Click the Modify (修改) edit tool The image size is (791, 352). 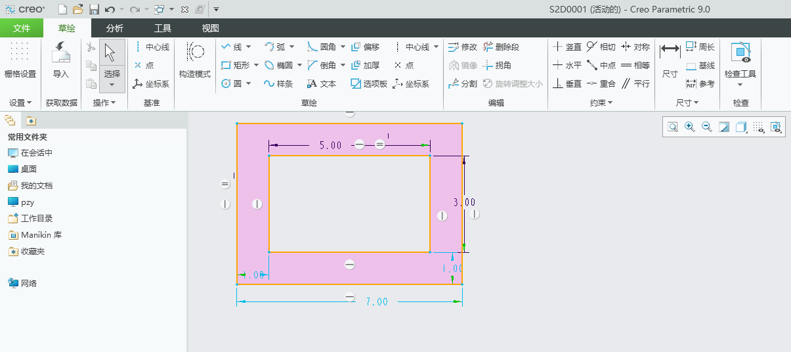(x=462, y=47)
